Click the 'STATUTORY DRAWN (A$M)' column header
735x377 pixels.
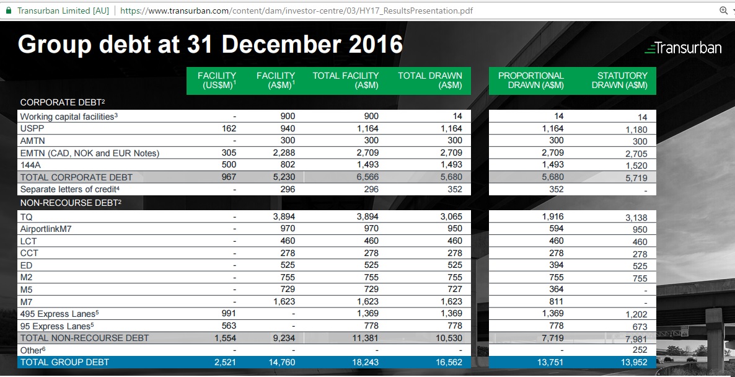pos(619,80)
